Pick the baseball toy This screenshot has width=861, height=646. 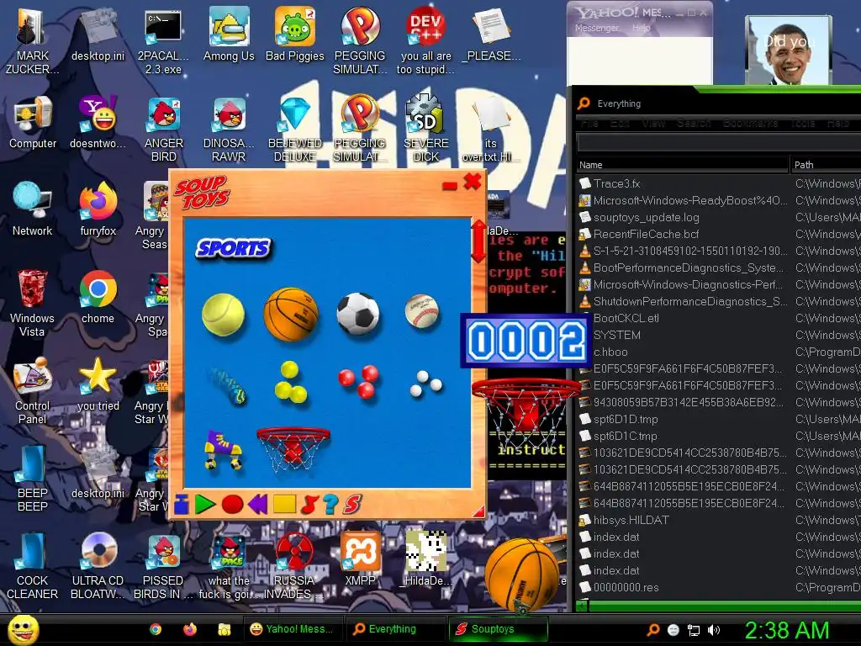[422, 311]
